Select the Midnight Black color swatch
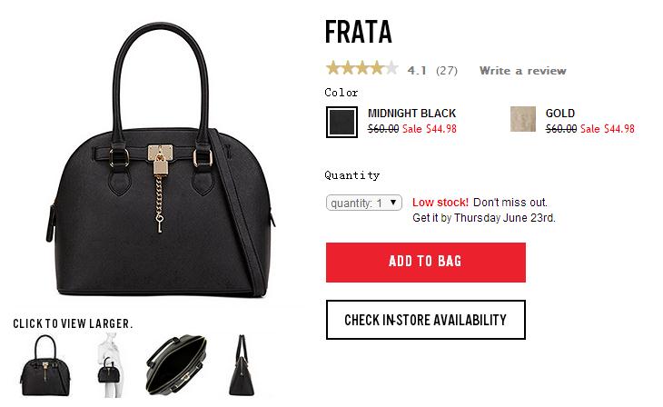The width and height of the screenshot is (663, 407). [341, 122]
